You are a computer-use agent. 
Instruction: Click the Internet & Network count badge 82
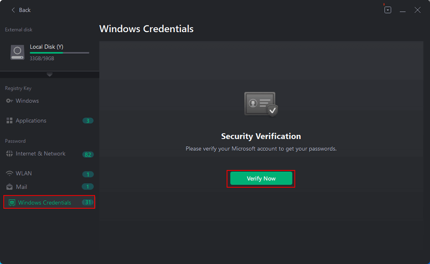point(88,155)
